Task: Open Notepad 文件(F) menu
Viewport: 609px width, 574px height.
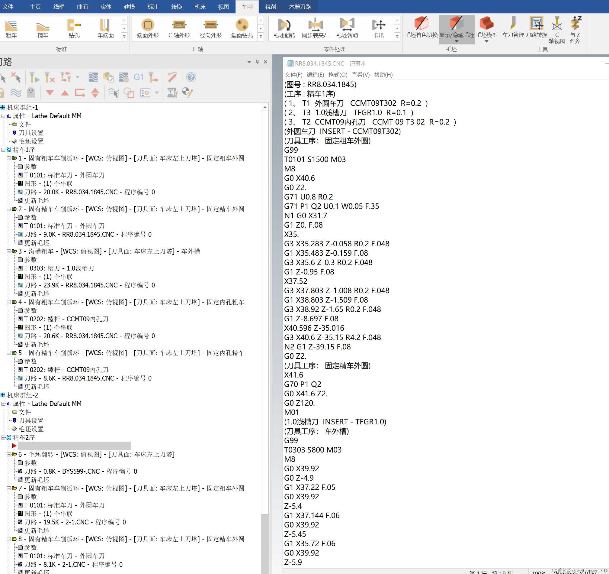Action: click(x=293, y=75)
